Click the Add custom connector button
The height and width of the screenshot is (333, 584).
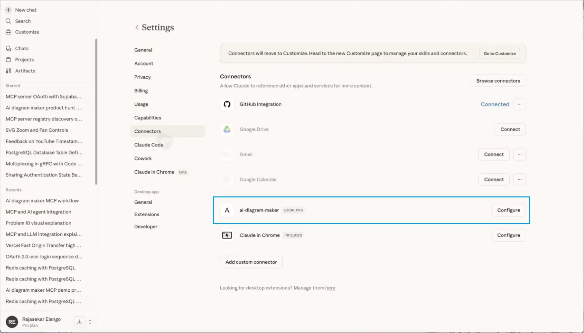pos(251,262)
